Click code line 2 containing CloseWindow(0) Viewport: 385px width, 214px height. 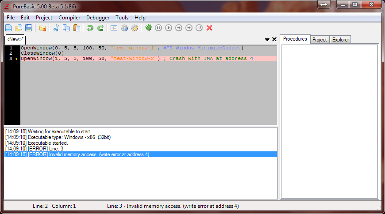[x=42, y=53]
